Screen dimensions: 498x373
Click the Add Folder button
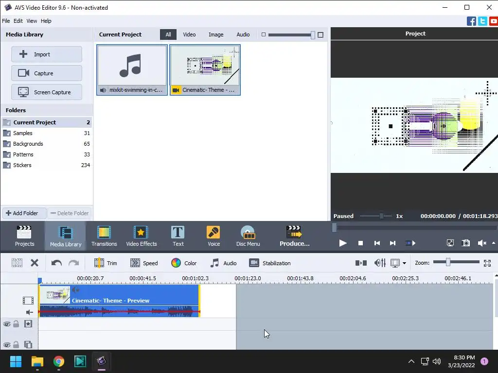24,213
